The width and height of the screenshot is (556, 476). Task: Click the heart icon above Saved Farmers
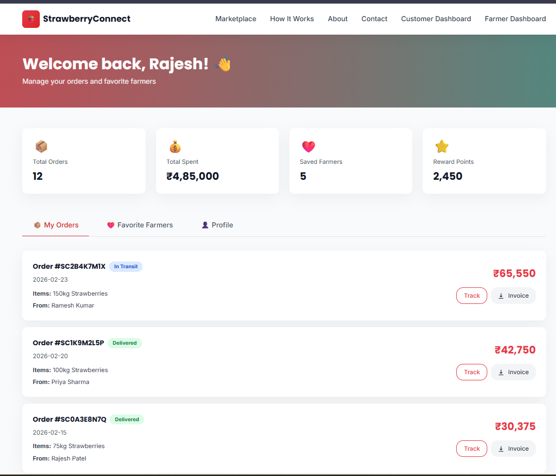pyautogui.click(x=308, y=147)
